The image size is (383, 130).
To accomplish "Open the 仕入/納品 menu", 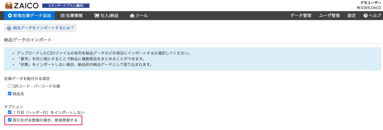I will (106, 15).
